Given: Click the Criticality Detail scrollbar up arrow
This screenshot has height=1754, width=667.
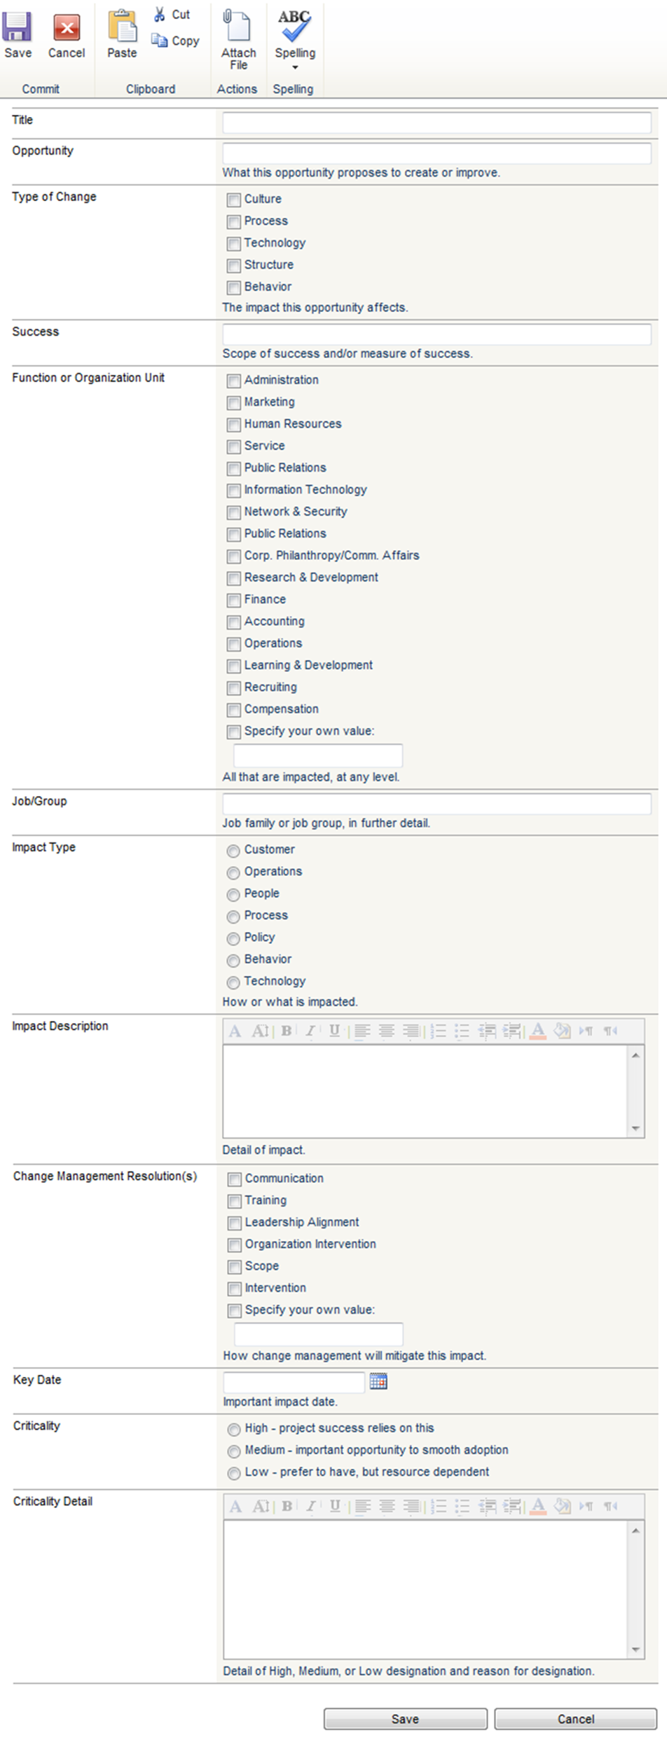Looking at the screenshot, I should tap(635, 1530).
